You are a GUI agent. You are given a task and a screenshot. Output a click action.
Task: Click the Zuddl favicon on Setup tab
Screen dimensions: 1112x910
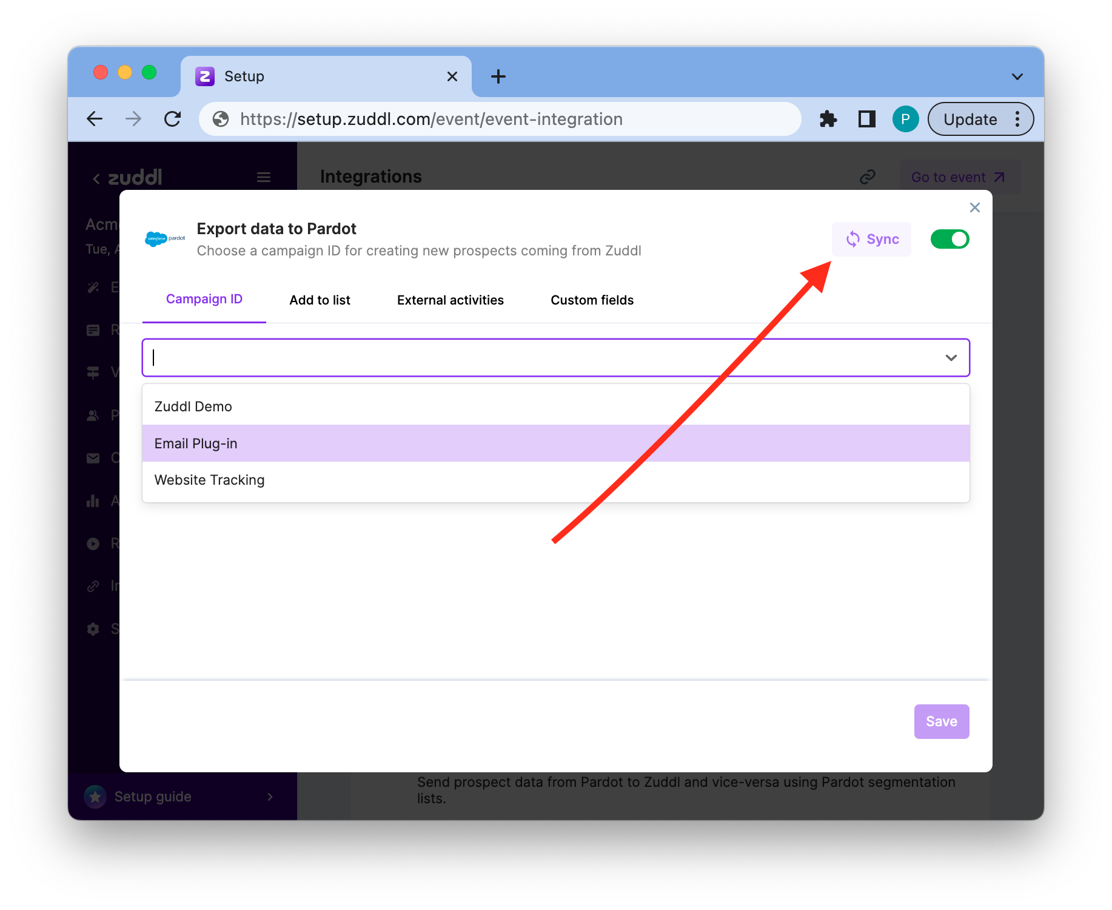[205, 76]
